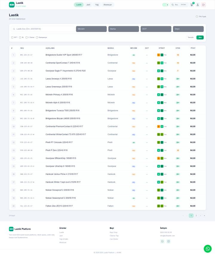Click season badge of Nokian Seasonproof 2
215x256 pixels.
click(x=133, y=198)
